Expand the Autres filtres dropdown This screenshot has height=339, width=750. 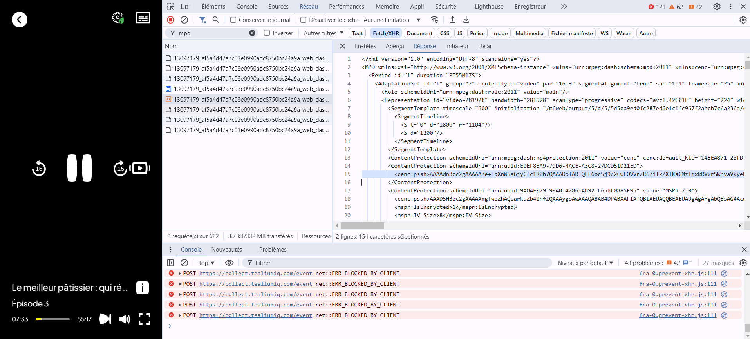click(x=323, y=33)
